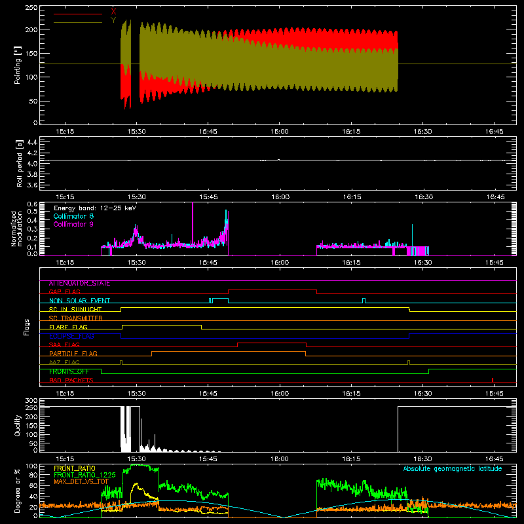Screen dimensions: 524x524
Task: Select the FRONT_RATIO legend entry
Action: (x=75, y=468)
